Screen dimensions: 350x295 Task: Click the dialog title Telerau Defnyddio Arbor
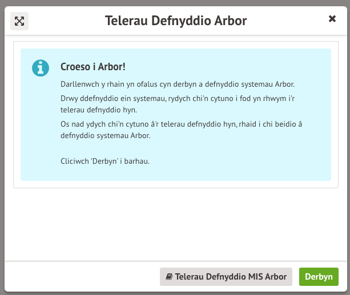176,21
